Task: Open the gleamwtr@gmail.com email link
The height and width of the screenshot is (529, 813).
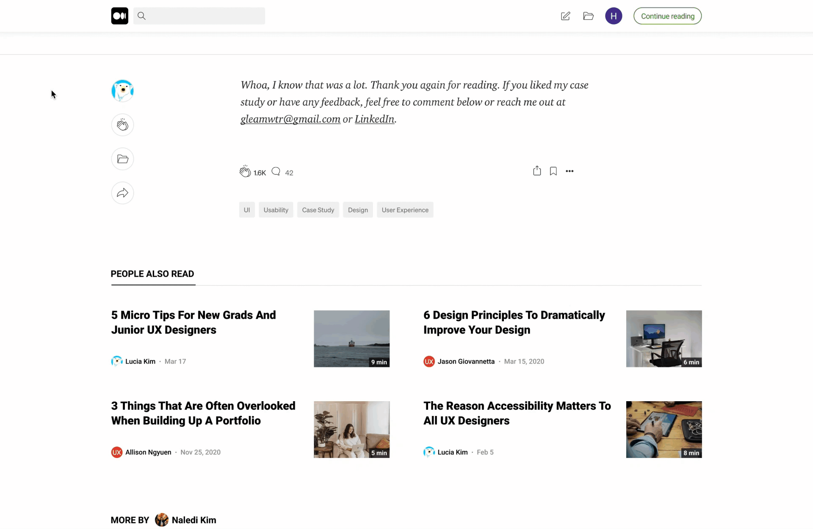Action: pos(290,119)
